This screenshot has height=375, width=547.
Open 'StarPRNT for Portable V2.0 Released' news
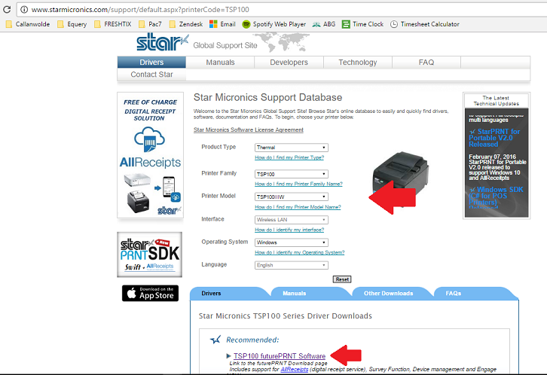tap(494, 138)
